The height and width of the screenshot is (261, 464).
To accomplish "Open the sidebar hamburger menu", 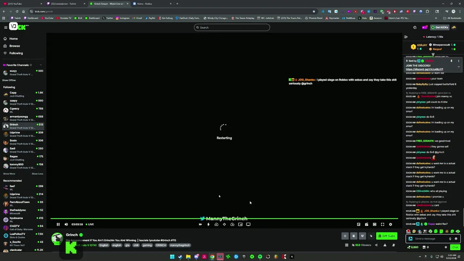I will tap(5, 27).
